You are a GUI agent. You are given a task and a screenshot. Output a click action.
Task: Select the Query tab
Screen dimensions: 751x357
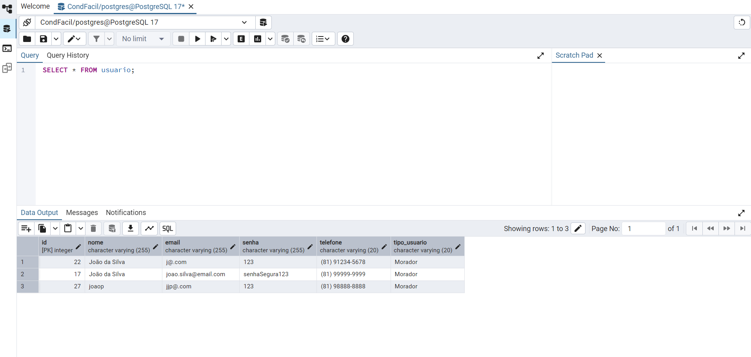30,55
